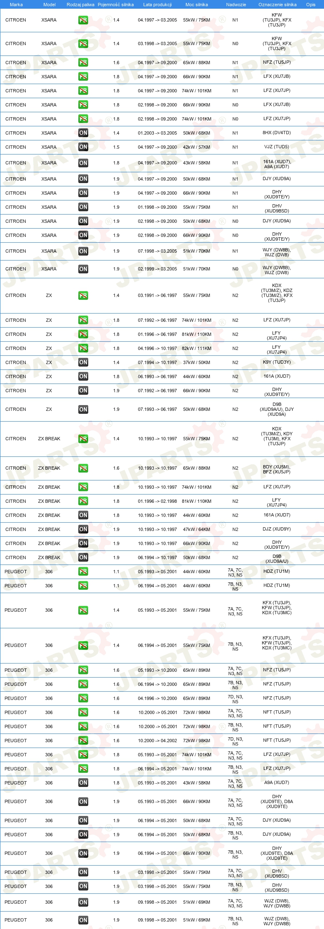
Task: Click power value '47kW / 64KM'
Action: (x=196, y=529)
